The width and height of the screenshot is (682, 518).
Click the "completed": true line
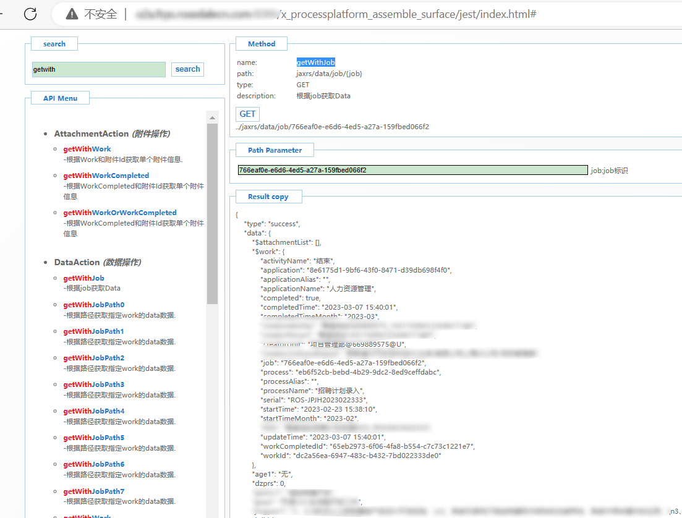[x=291, y=298]
